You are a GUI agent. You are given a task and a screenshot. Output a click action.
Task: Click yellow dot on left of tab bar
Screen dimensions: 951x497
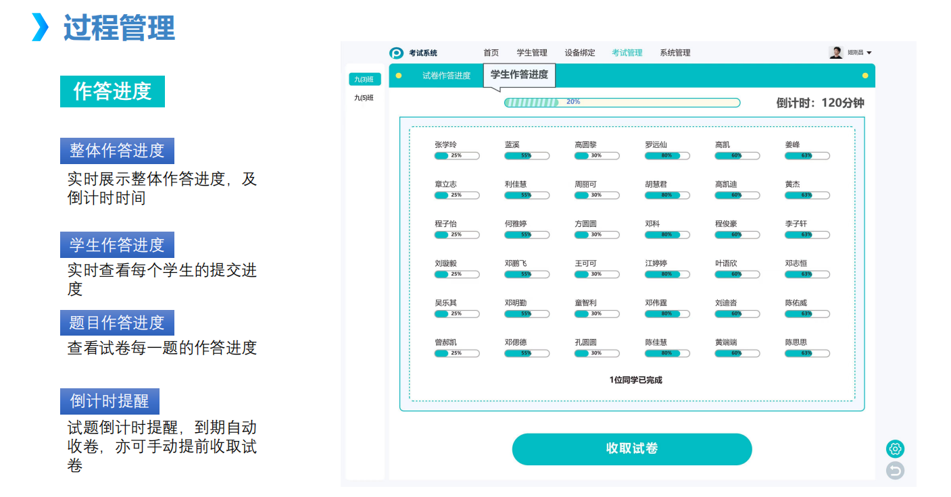[x=399, y=76]
